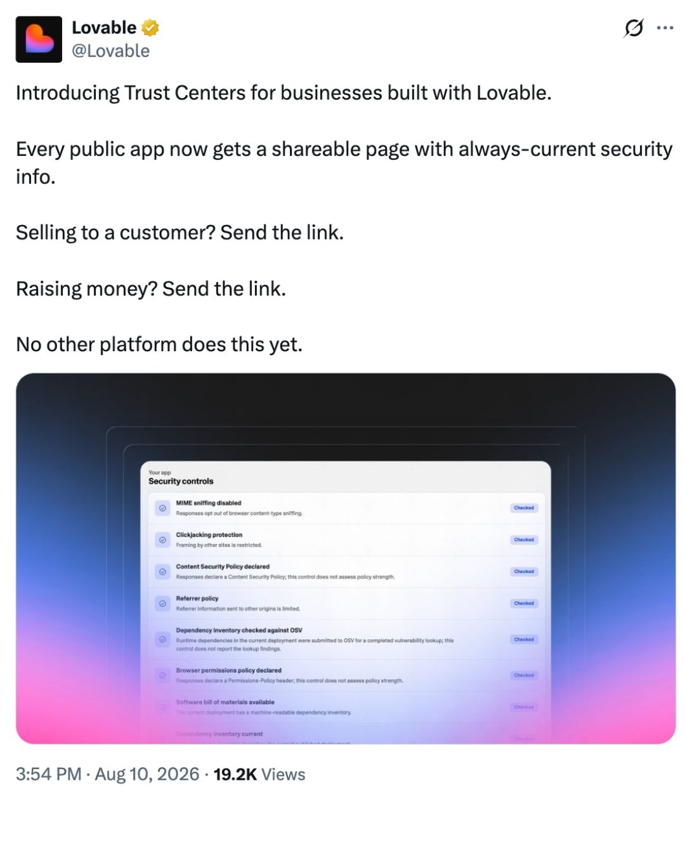The width and height of the screenshot is (685, 856).
Task: Click the Checked badge for MIME sniffing disabled
Action: coord(524,508)
